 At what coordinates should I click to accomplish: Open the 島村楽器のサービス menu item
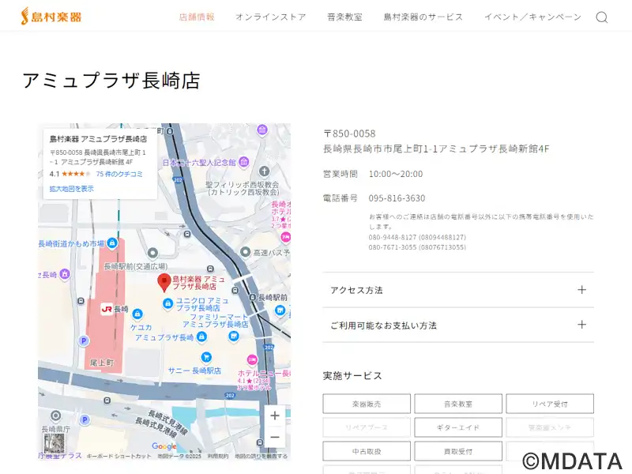point(423,17)
